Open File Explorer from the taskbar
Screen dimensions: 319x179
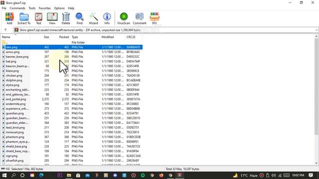tap(69, 175)
